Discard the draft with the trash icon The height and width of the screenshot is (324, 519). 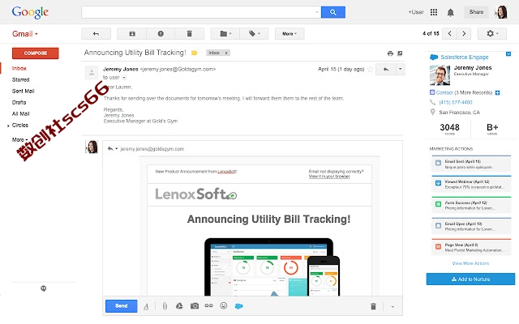(x=373, y=306)
